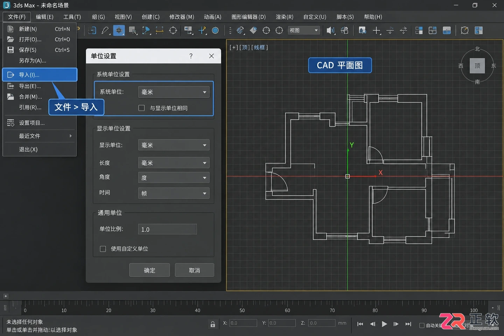This screenshot has width=504, height=336.
Task: Click the New file document icon
Action: 10,29
